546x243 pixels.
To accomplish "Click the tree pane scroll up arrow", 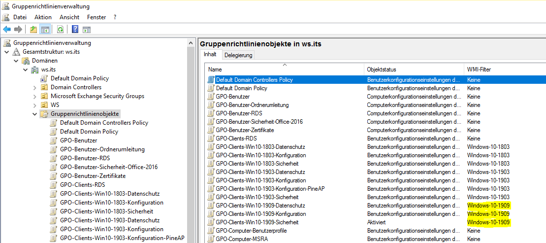I will (191, 43).
